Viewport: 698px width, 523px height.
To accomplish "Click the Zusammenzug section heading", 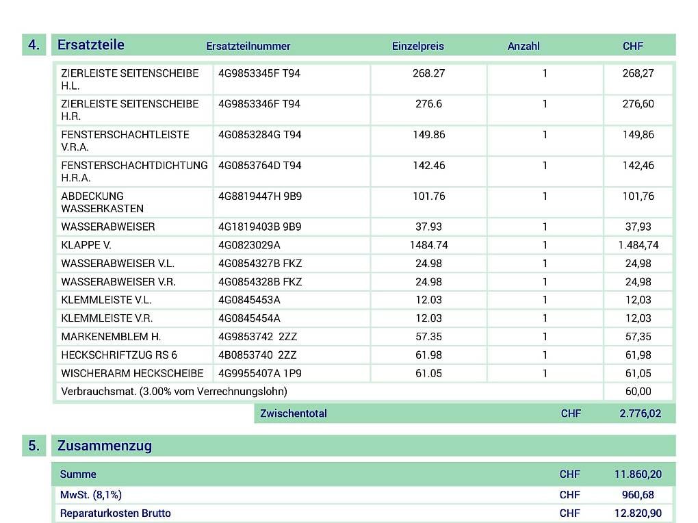I will tap(105, 446).
